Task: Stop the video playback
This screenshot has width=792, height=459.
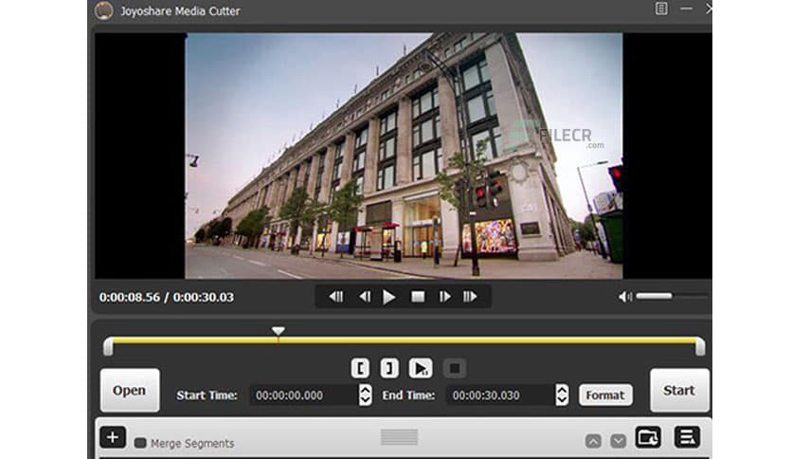Action: coord(418,297)
